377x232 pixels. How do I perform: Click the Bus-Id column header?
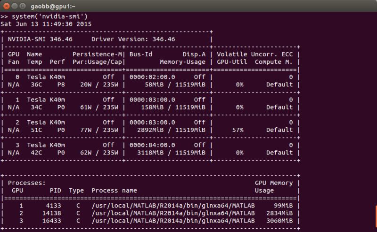click(x=141, y=54)
